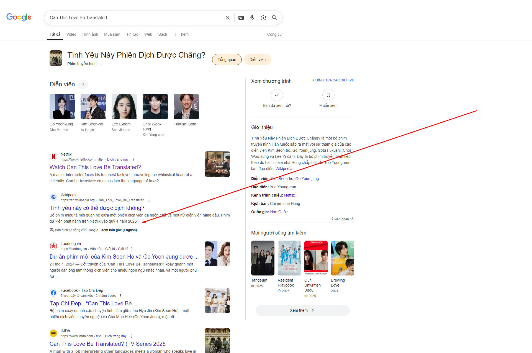Select the Tổng quan chip
This screenshot has height=353, width=532.
click(x=227, y=60)
